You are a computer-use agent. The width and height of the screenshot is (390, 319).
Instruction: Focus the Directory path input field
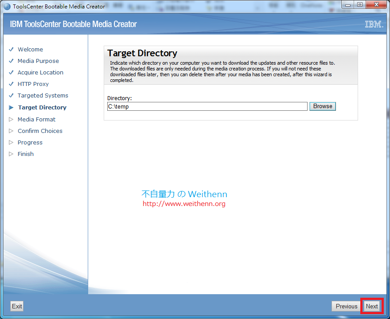(207, 106)
